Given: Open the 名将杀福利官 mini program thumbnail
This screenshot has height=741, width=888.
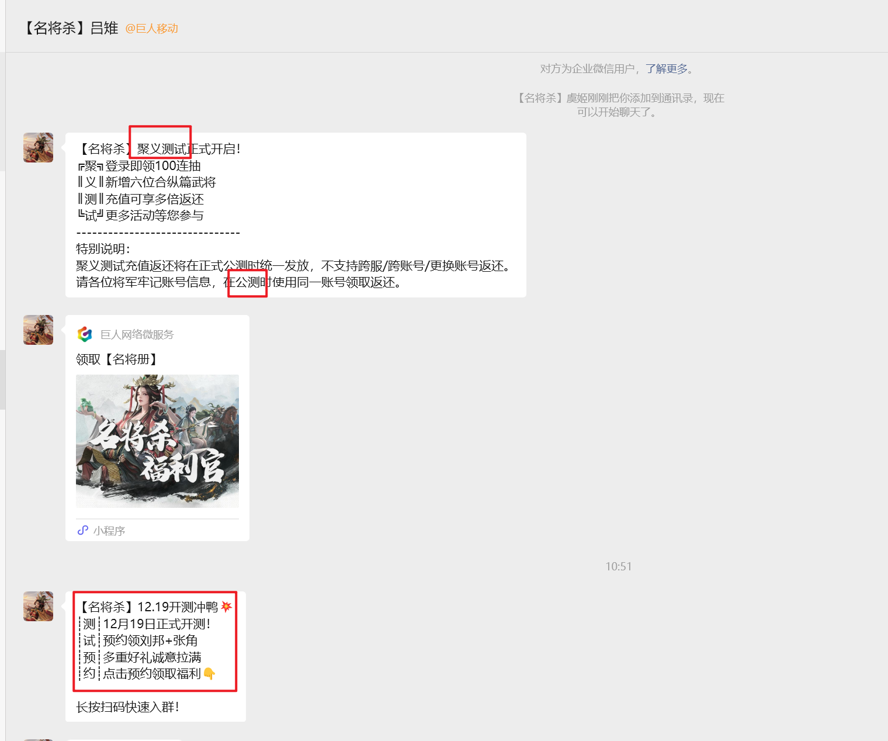Looking at the screenshot, I should point(157,441).
